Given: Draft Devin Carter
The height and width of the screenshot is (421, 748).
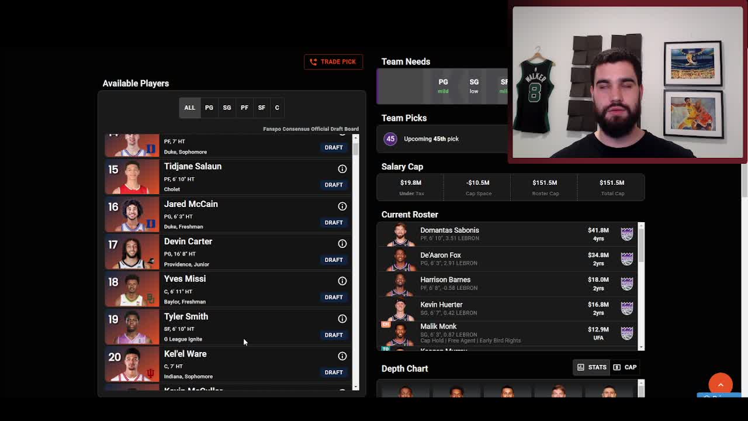Looking at the screenshot, I should [x=334, y=260].
